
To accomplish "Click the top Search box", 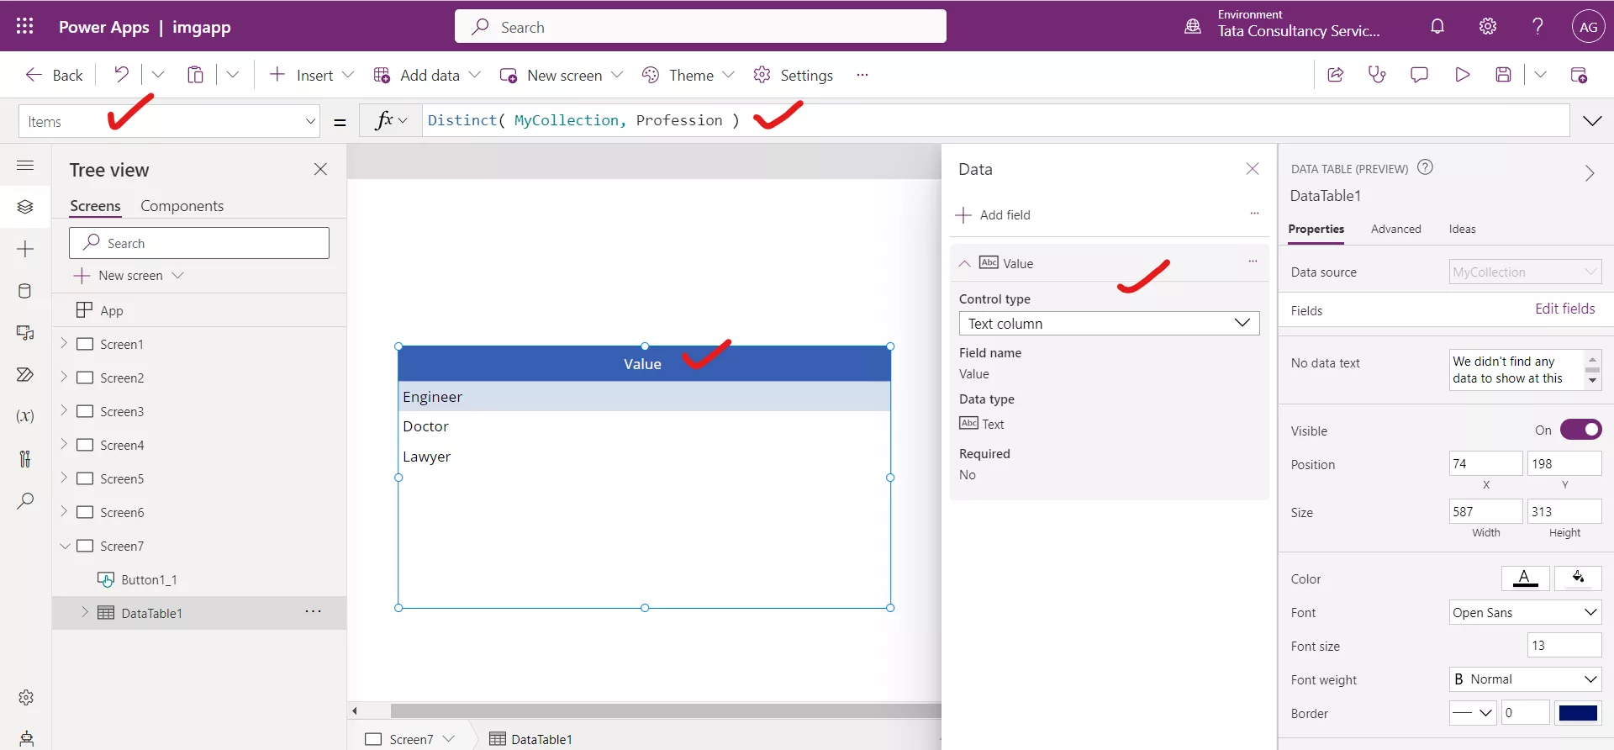I will pyautogui.click(x=700, y=26).
